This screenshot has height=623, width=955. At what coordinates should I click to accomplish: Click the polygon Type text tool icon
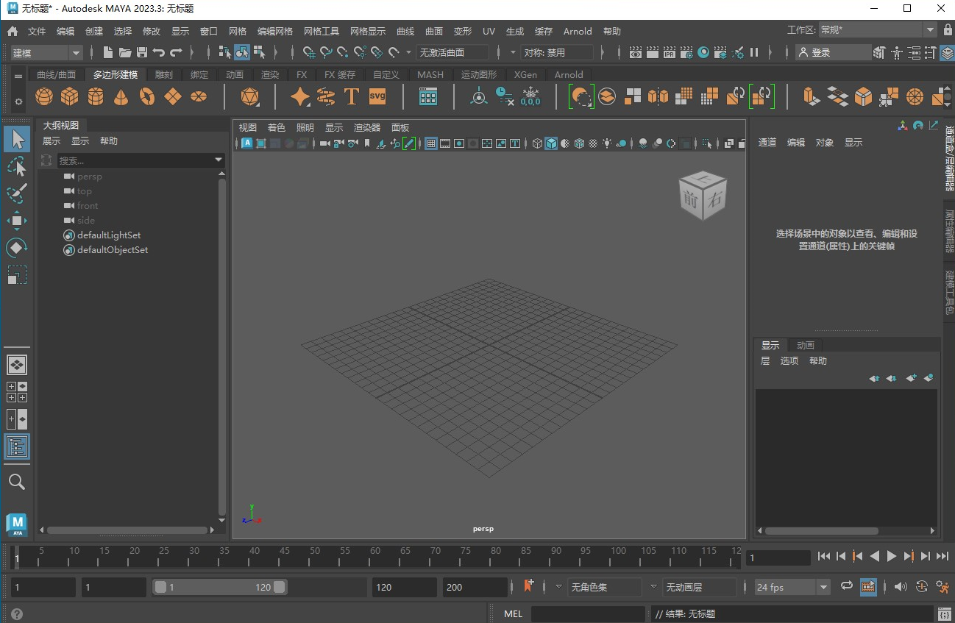352,96
